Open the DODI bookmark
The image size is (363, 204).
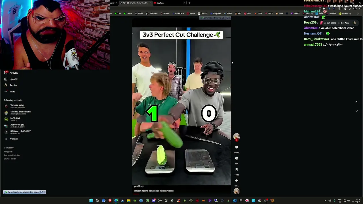pos(248,14)
